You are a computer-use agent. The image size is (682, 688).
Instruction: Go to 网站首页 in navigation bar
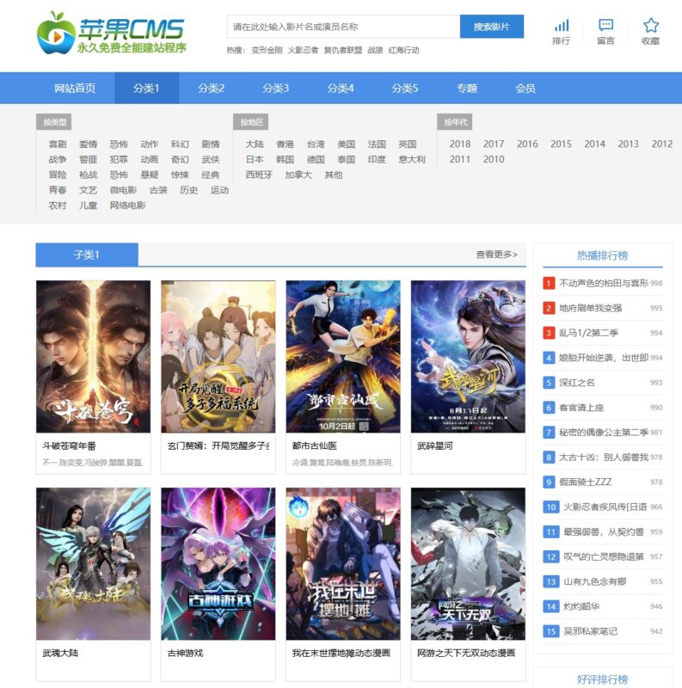(75, 88)
